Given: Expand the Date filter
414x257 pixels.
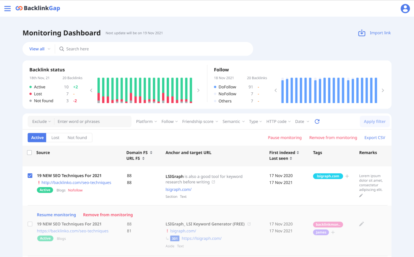Looking at the screenshot, I should tap(302, 121).
